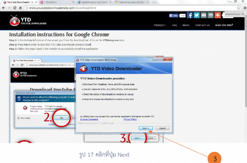Bookmark page with the star icon
Screen dimensions: 247x163
coord(238,8)
